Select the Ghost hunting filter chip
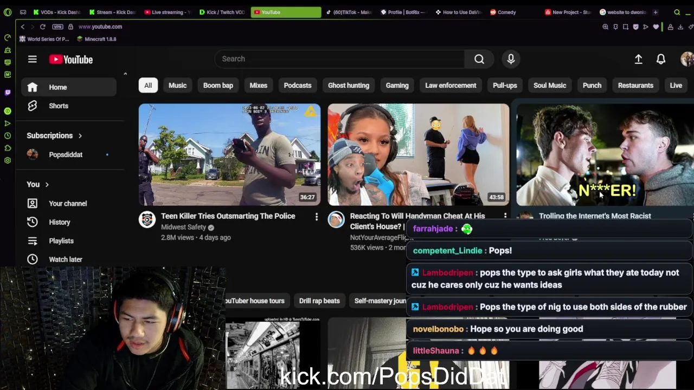The width and height of the screenshot is (694, 390). click(x=349, y=86)
